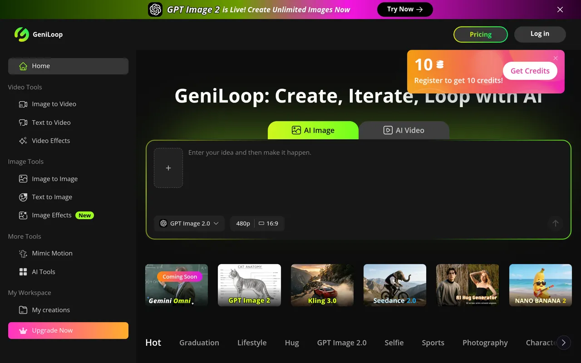581x363 pixels.
Task: Click the aspect ratio 16:9 icon
Action: tap(261, 223)
